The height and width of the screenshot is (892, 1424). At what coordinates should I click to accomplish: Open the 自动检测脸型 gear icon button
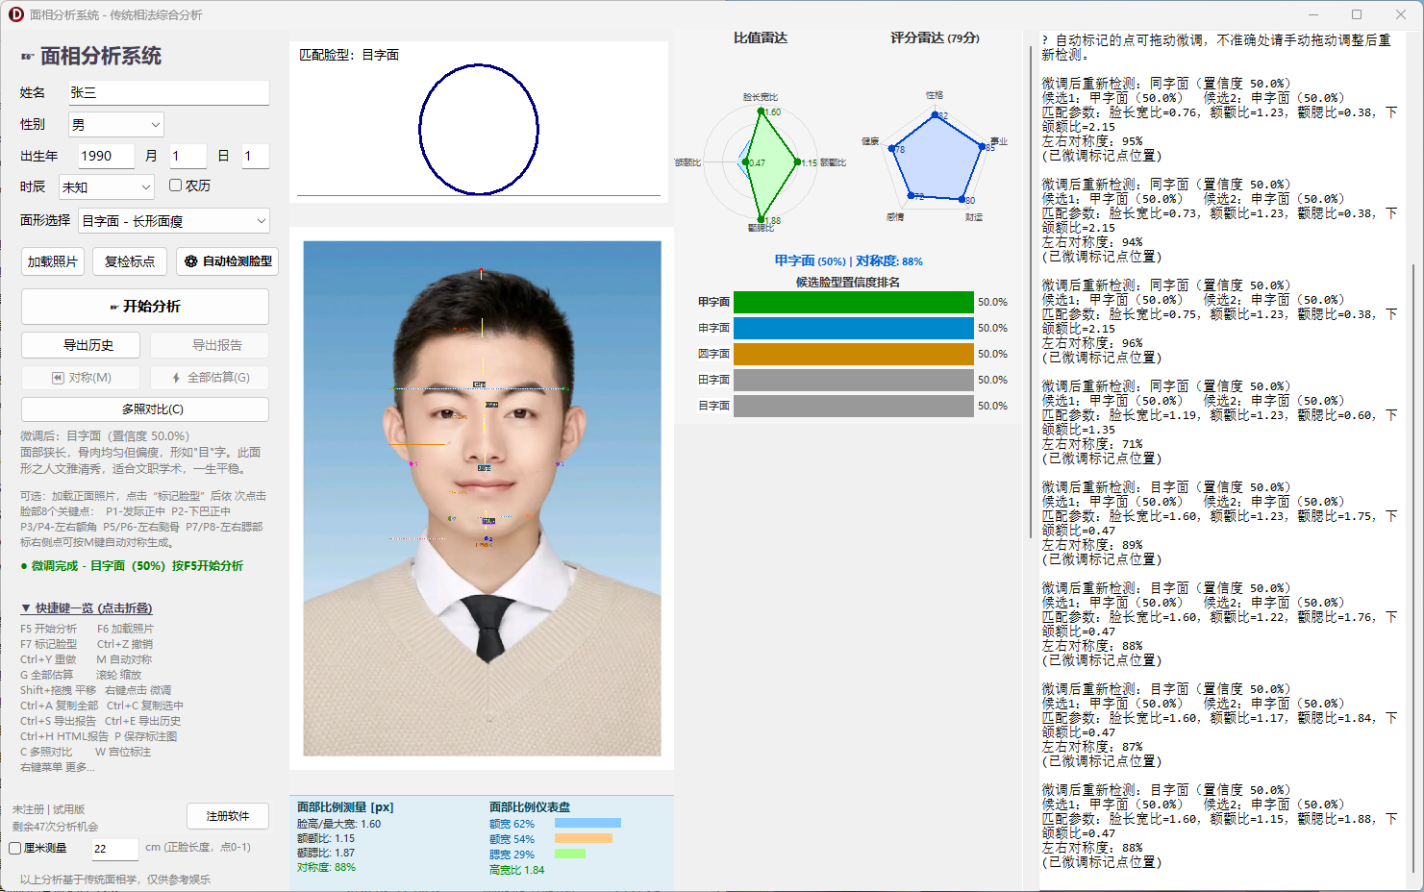pyautogui.click(x=188, y=260)
